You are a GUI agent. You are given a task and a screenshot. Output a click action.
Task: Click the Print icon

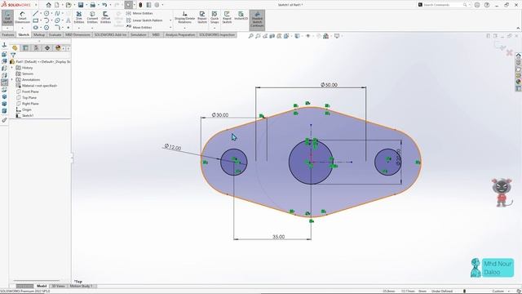tap(92, 5)
